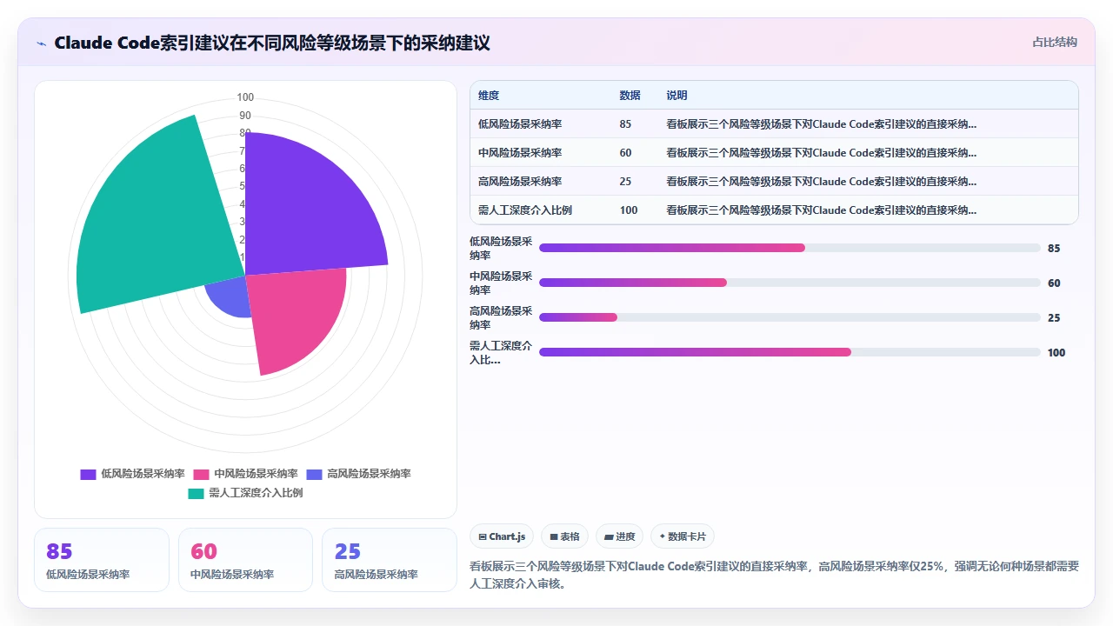1113x626 pixels.
Task: Toggle the 高风险场景采纳率 legend swatch
Action: [x=314, y=474]
